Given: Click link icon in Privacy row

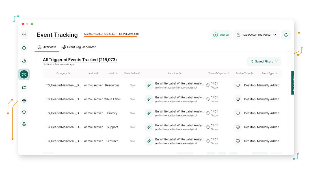Looking at the screenshot, I should coord(149,113).
